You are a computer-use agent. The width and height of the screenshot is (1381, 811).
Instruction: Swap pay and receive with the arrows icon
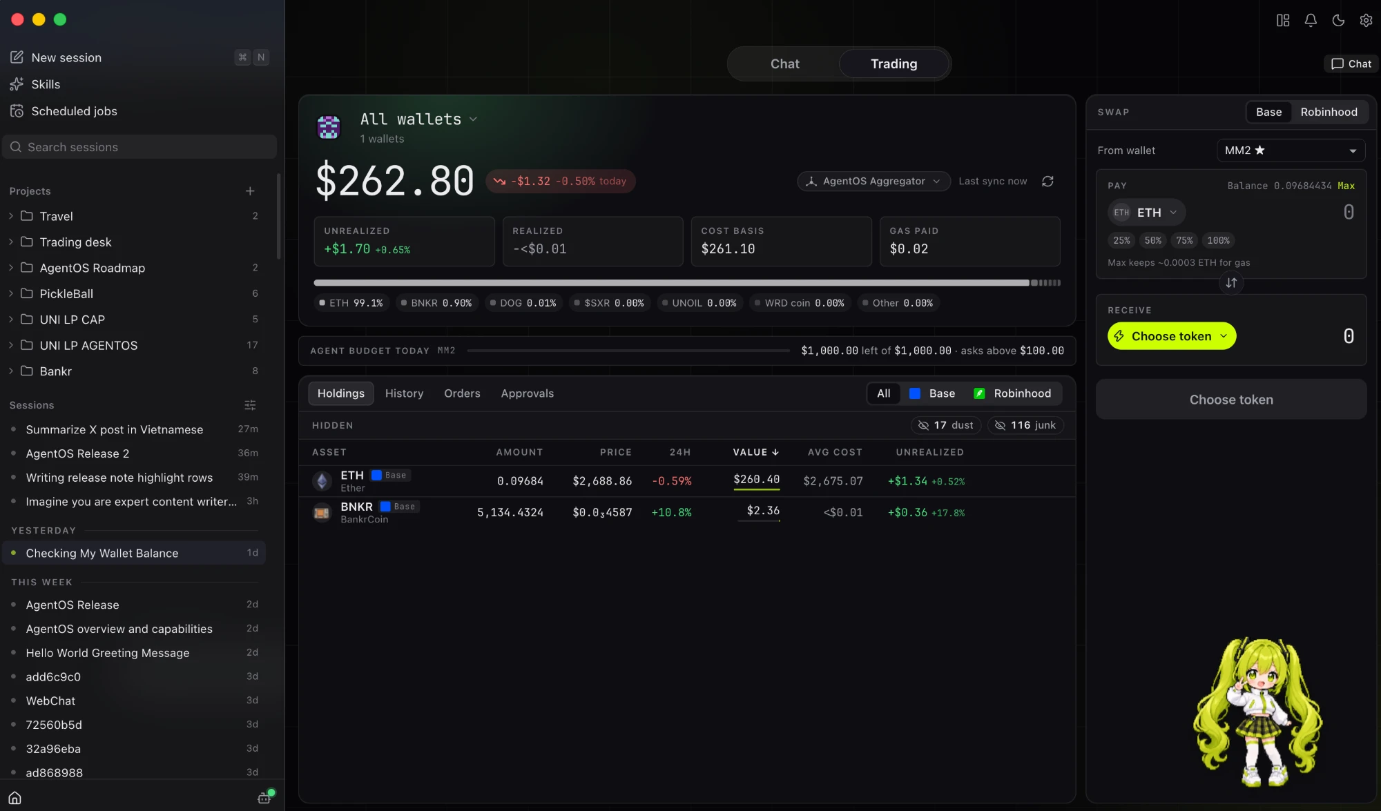1231,283
